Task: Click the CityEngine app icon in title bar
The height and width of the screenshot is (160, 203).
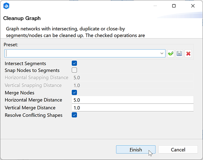Action: (7, 6)
